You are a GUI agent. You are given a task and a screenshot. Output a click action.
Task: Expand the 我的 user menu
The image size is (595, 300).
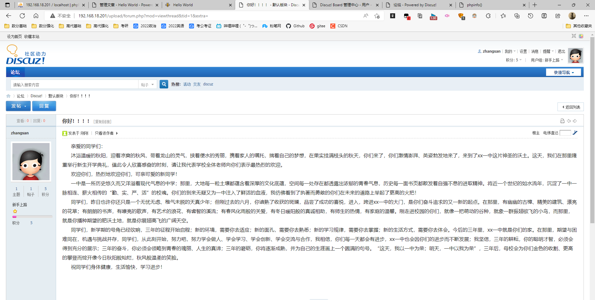(x=510, y=51)
